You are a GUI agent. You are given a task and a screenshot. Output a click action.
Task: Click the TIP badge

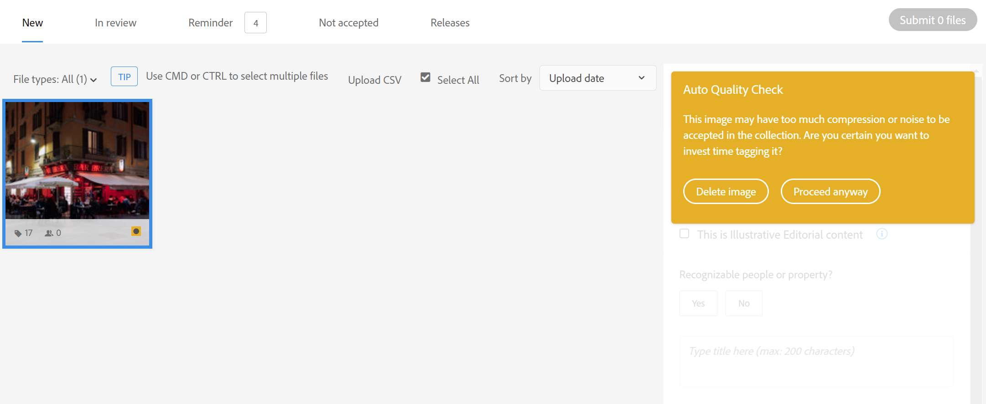click(124, 77)
